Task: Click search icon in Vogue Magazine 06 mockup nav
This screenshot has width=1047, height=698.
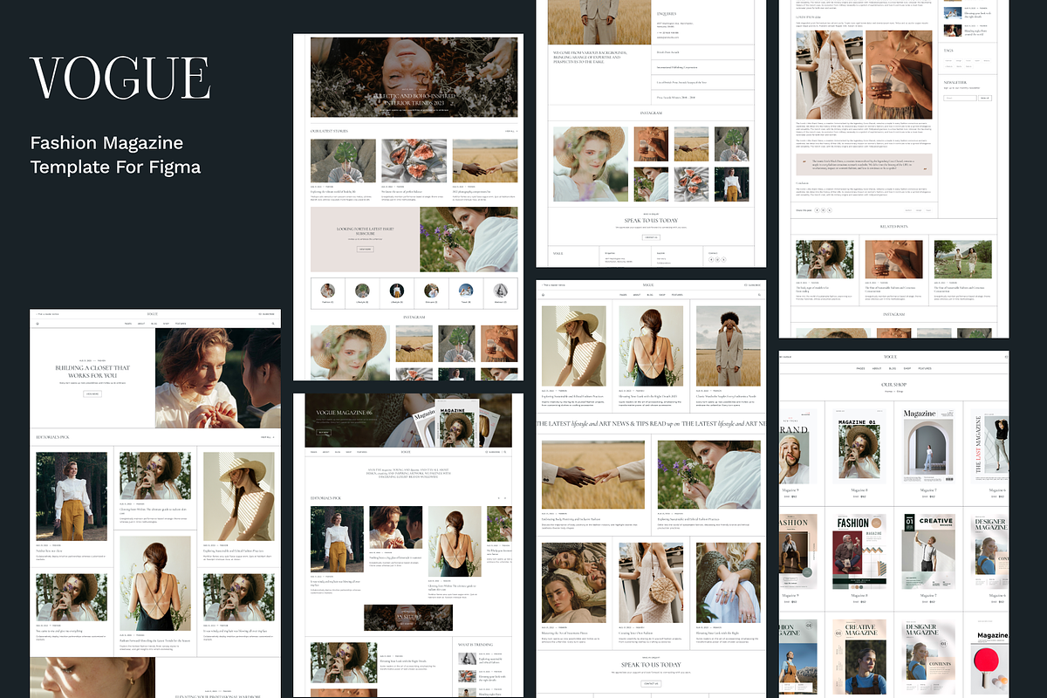Action: (x=505, y=452)
